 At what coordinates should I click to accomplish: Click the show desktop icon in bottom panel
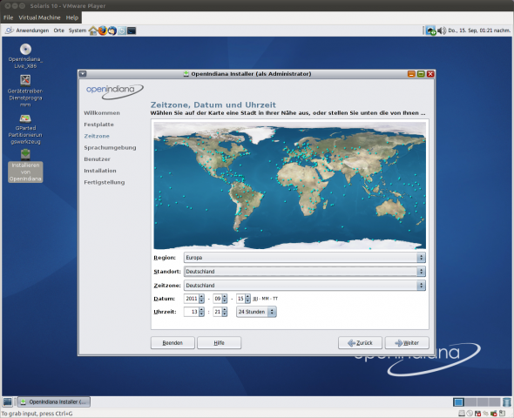click(7, 401)
